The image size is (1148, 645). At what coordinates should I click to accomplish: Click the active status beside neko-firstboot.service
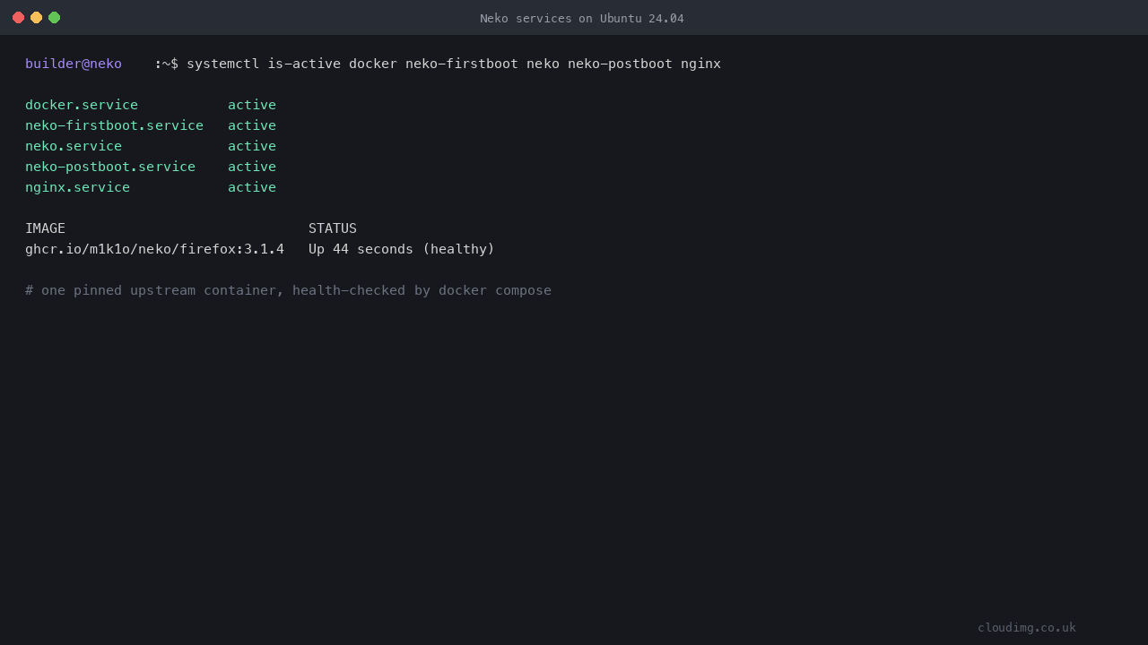click(x=252, y=125)
